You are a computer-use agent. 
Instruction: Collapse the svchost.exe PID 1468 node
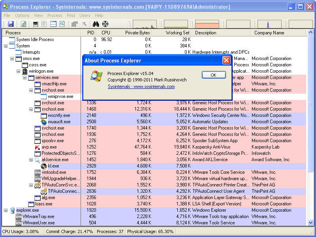coord(31,109)
